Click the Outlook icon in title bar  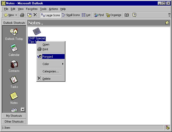coord(3,3)
